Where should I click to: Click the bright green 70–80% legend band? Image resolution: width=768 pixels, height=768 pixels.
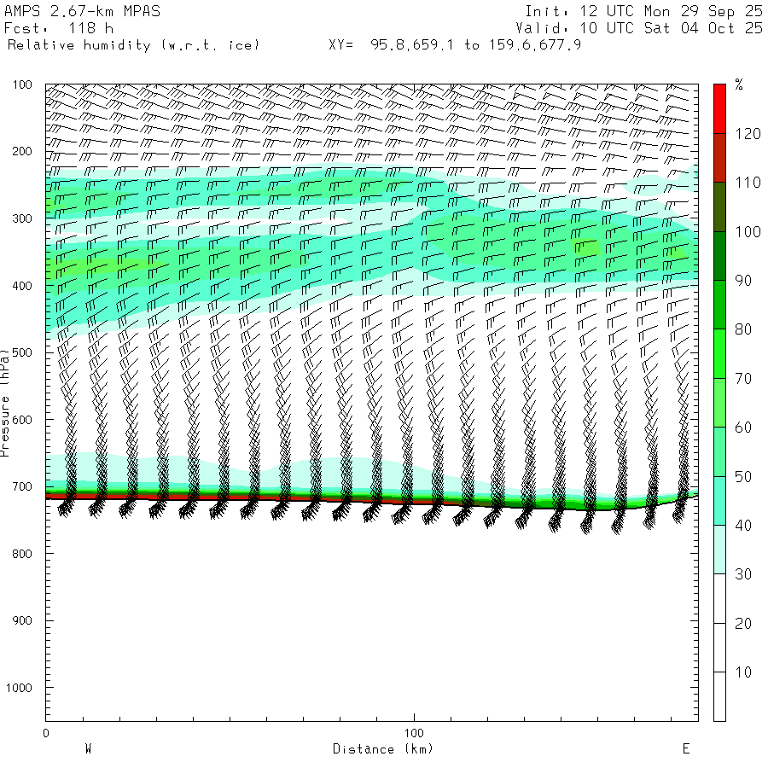pos(719,353)
